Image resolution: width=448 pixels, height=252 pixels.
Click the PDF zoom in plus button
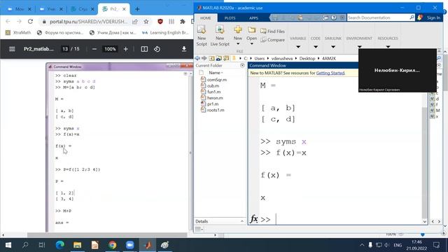(126, 49)
